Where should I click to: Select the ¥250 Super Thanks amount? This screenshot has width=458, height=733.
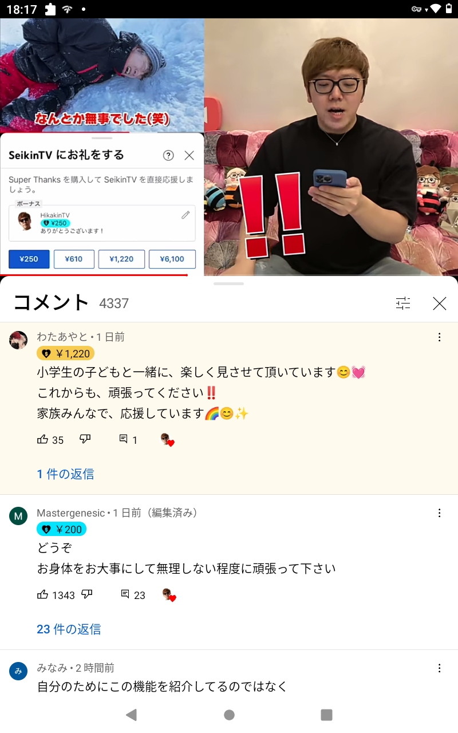click(29, 259)
